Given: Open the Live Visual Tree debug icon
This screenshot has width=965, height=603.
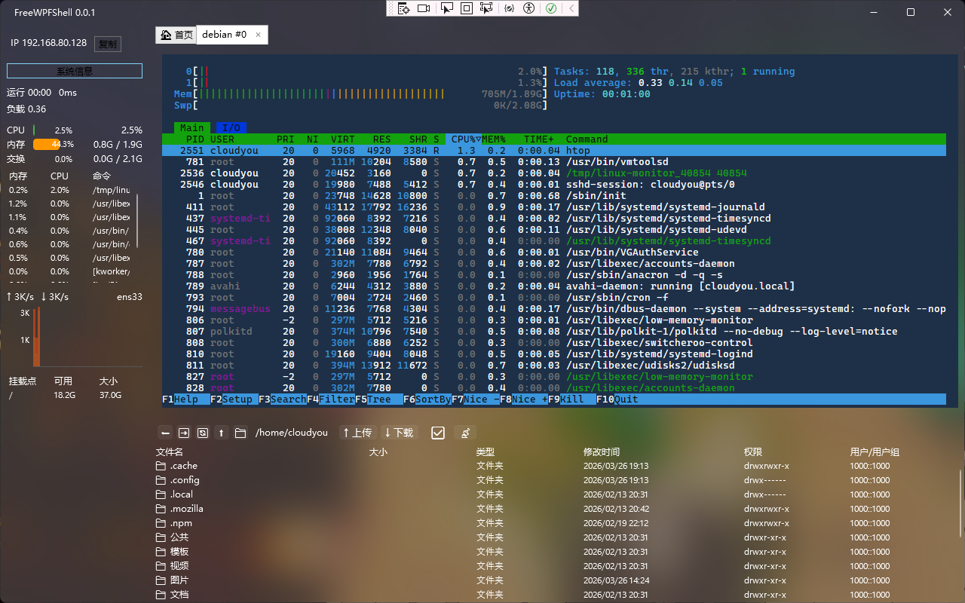Looking at the screenshot, I should click(x=403, y=8).
